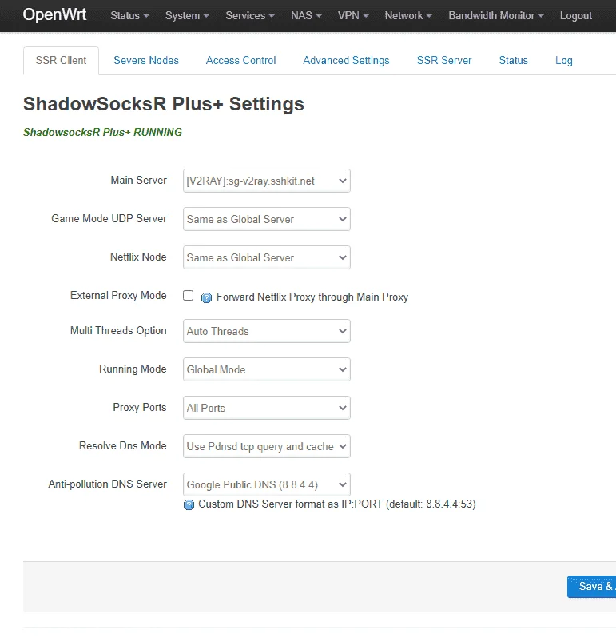
Task: Enable the External Proxy Mode checkbox
Action: click(x=188, y=296)
